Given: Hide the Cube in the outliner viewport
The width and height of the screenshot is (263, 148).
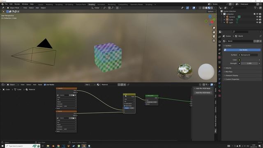Looking at the screenshot, I should [x=257, y=20].
